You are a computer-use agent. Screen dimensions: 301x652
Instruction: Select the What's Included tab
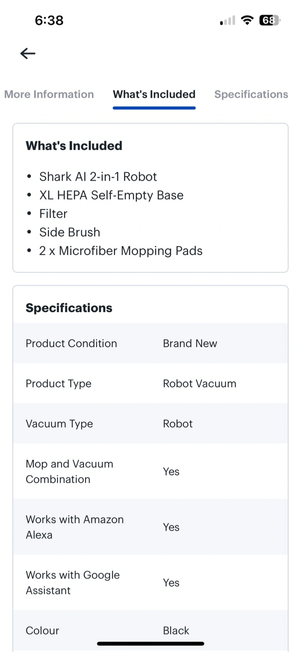point(154,94)
